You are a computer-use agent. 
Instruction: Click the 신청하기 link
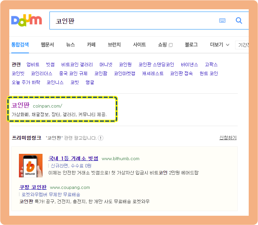228,138
